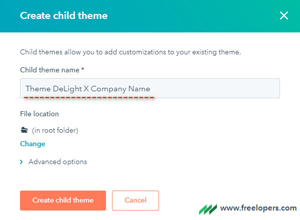
Task: Click the 'Child theme name *' field label
Action: pyautogui.click(x=52, y=70)
